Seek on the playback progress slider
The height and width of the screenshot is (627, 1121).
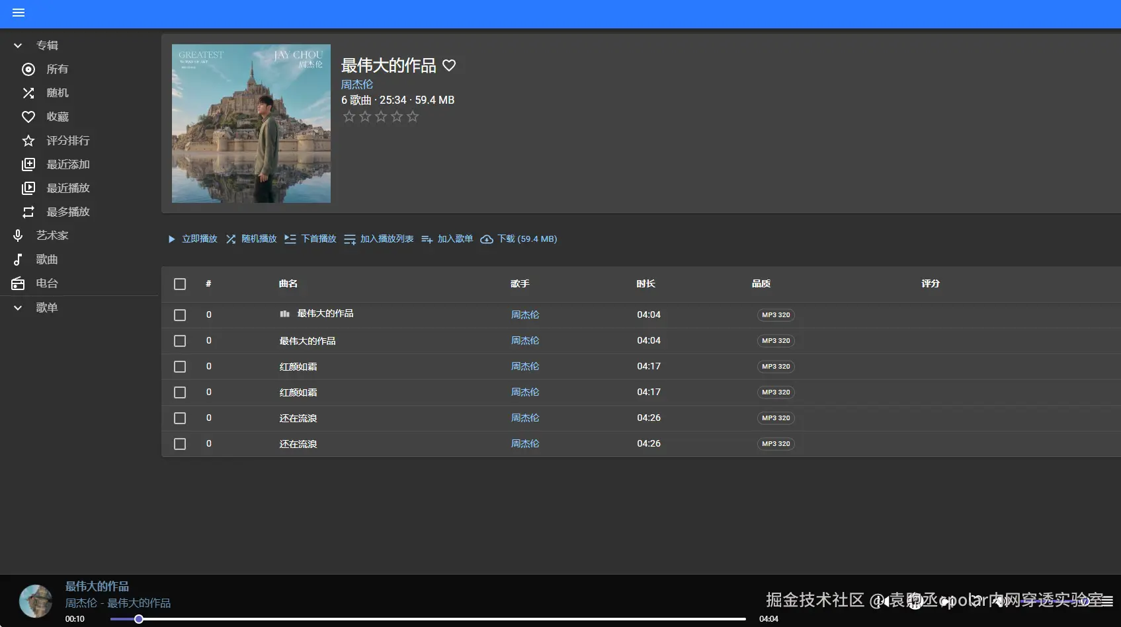428,619
